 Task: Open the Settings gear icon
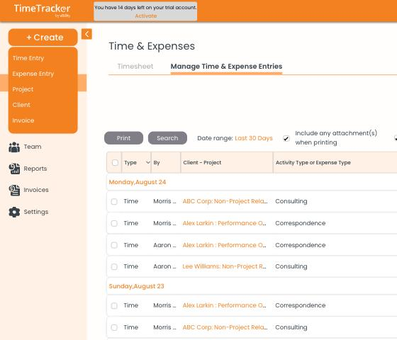pyautogui.click(x=14, y=212)
